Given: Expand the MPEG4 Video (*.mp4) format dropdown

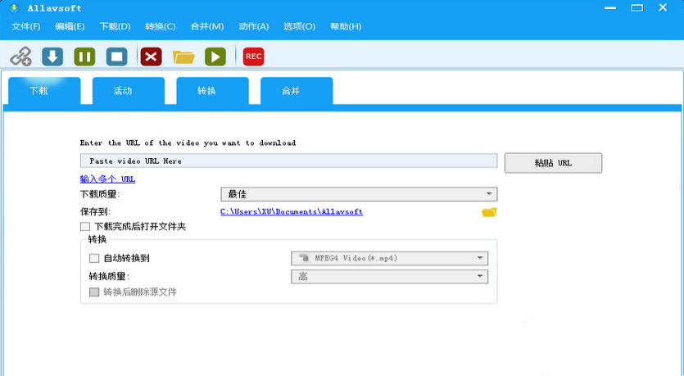Looking at the screenshot, I should [x=390, y=258].
